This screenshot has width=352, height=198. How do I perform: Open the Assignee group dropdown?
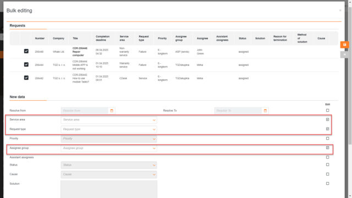109,148
